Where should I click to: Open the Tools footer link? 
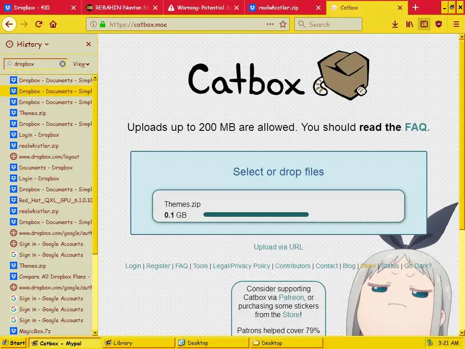tap(200, 266)
